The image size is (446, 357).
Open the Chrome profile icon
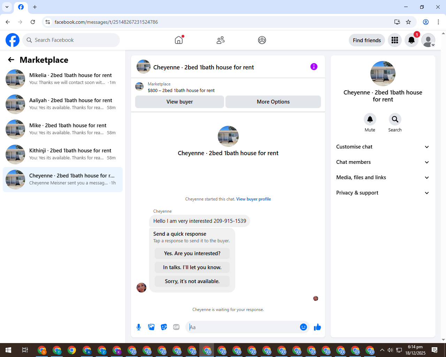coord(426,22)
